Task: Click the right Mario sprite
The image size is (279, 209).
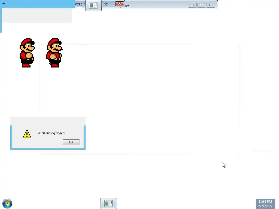Action: 54,53
